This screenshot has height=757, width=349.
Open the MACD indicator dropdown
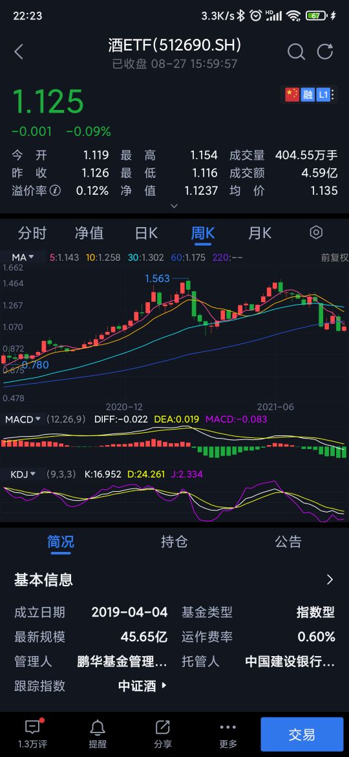[23, 419]
